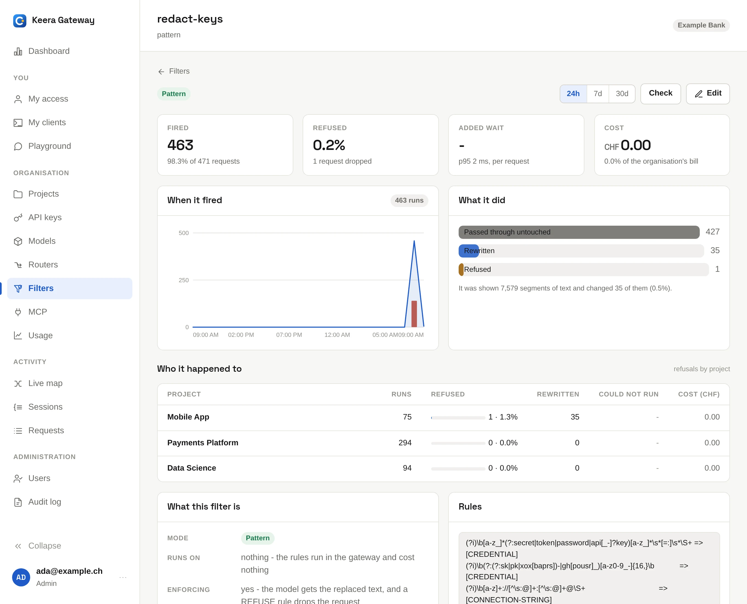Switch to the 30d time range
The image size is (747, 604).
tap(622, 94)
